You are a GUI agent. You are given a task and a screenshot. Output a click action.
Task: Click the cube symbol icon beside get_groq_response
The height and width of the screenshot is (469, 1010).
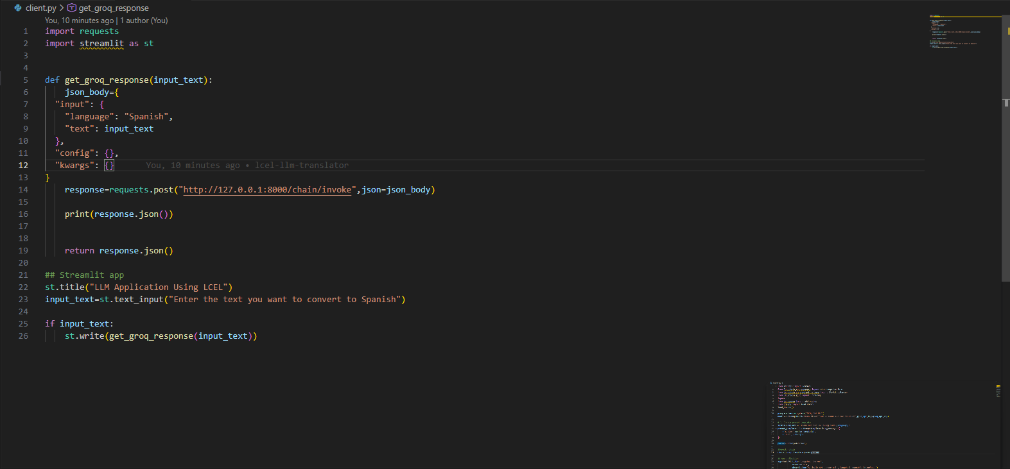[72, 8]
